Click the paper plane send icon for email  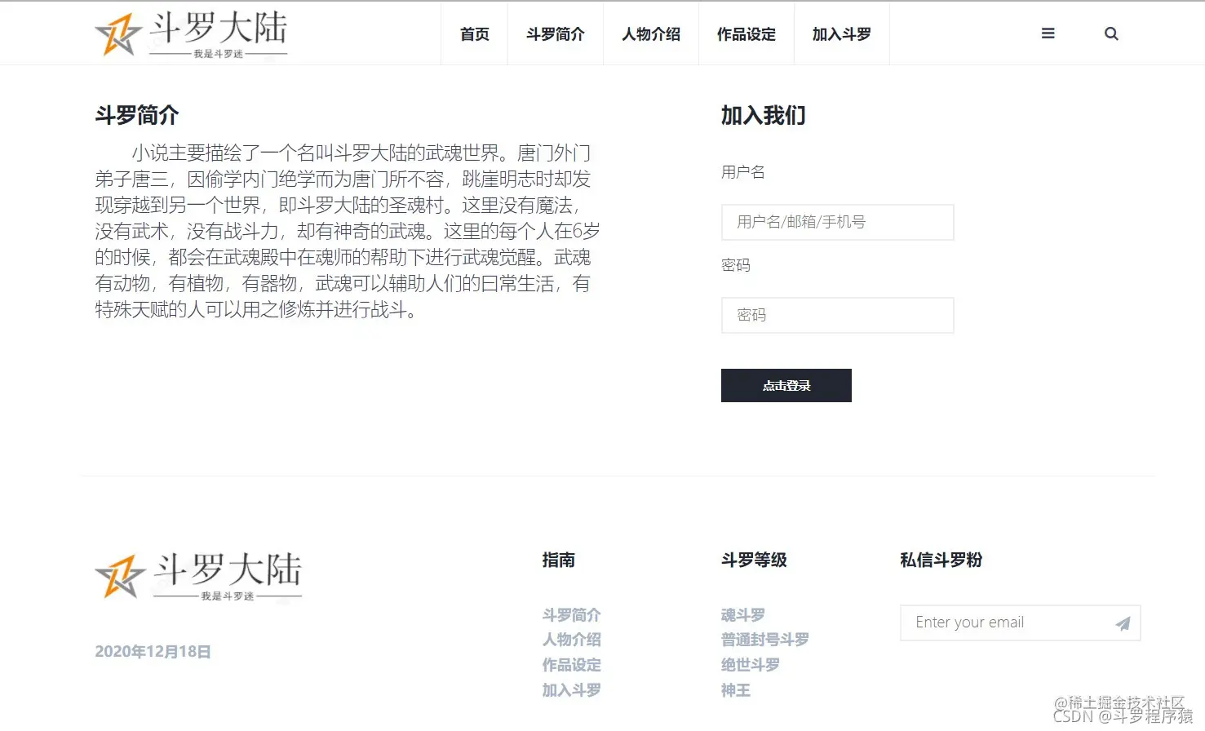point(1123,622)
